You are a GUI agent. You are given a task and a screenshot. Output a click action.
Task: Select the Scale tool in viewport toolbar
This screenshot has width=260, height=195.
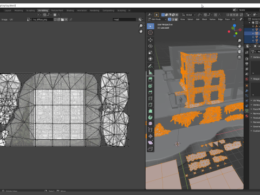point(151,53)
